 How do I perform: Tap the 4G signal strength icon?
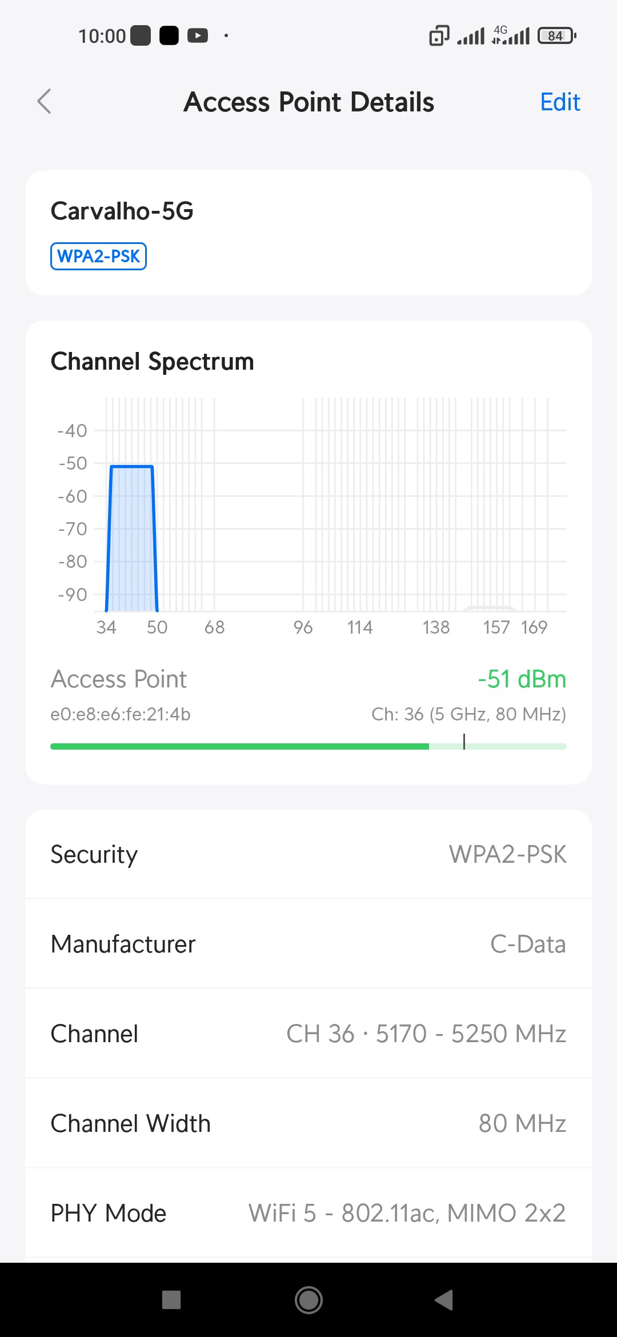click(511, 35)
